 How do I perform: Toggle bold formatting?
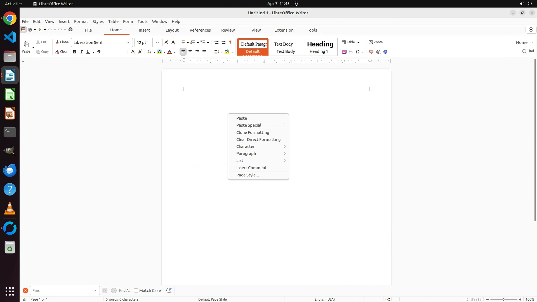[75, 52]
